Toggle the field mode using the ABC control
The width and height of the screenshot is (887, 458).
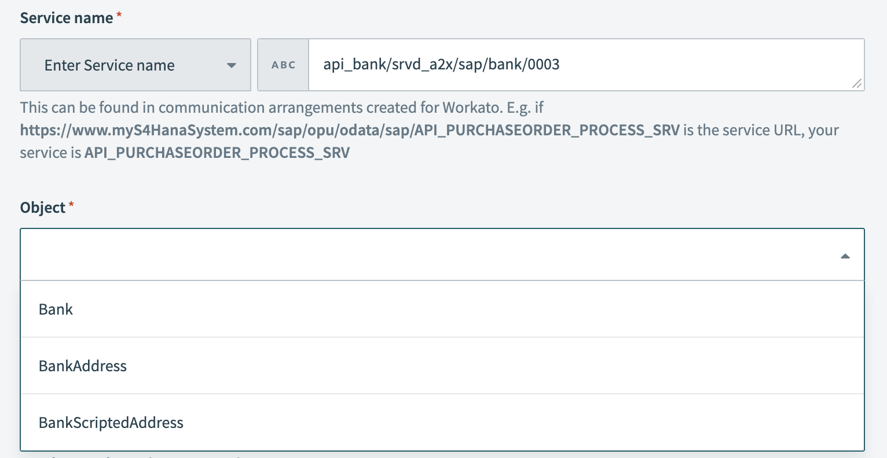(283, 65)
